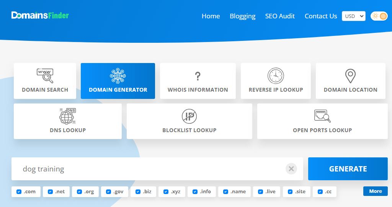This screenshot has height=207, width=392.
Task: Toggle the .xyz extension checkbox
Action: [x=166, y=192]
